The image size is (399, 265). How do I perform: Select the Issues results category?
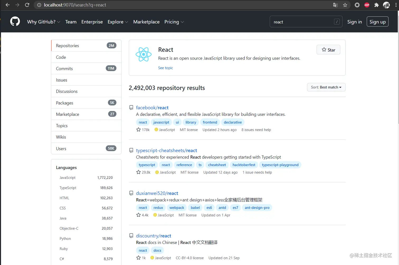[x=86, y=80]
